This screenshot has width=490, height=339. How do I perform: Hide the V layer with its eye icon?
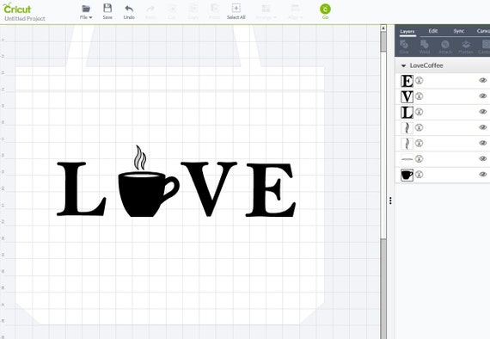click(x=483, y=96)
